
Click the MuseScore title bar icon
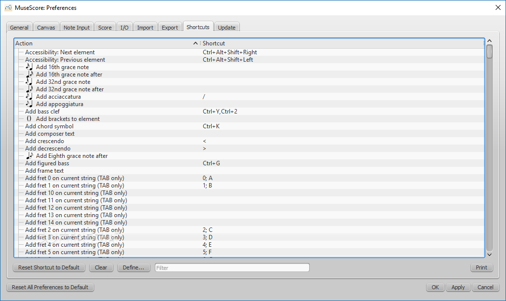(8, 7)
